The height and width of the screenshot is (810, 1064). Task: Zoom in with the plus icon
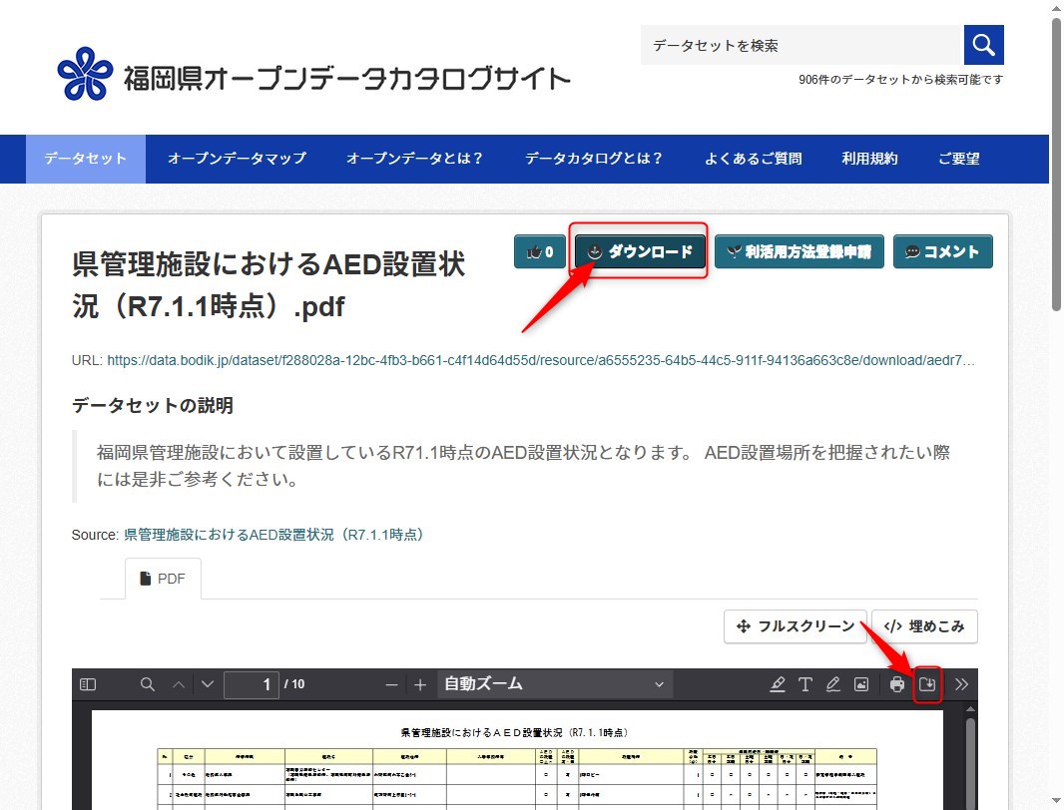(x=420, y=684)
